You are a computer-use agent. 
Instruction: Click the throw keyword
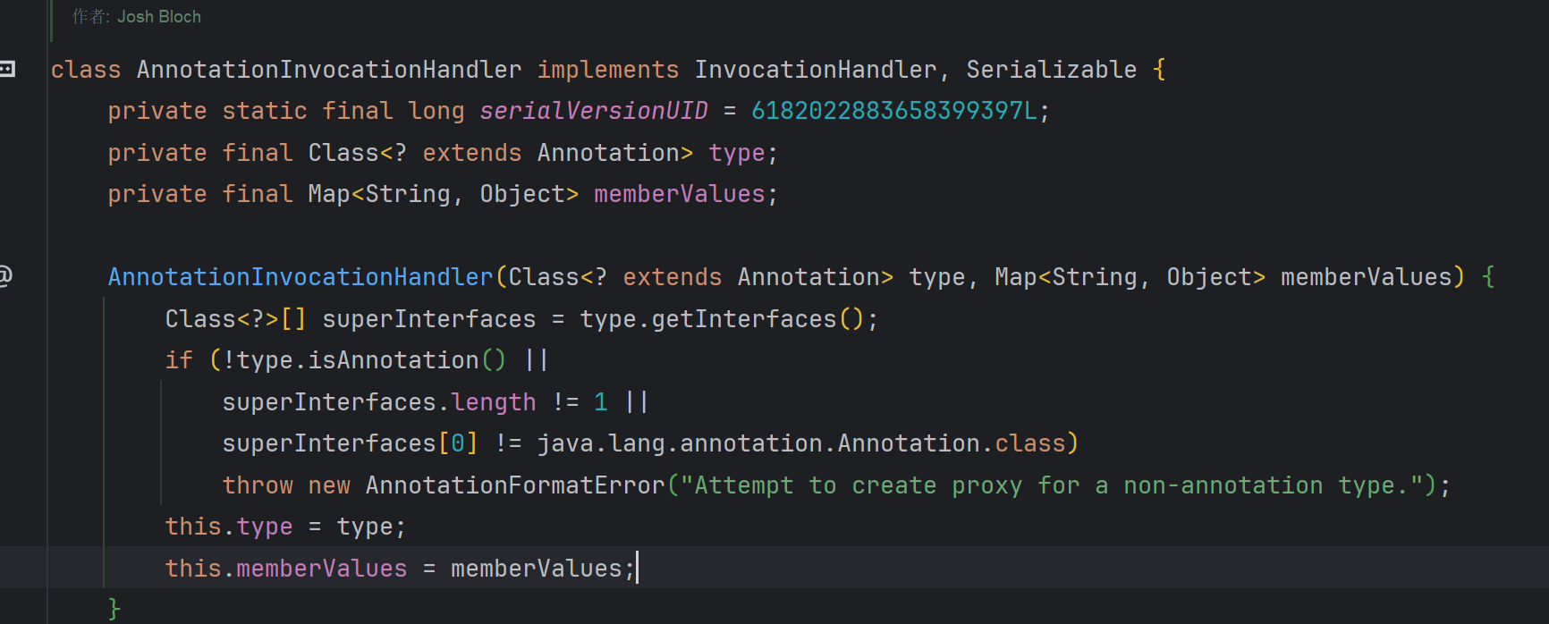tap(258, 485)
